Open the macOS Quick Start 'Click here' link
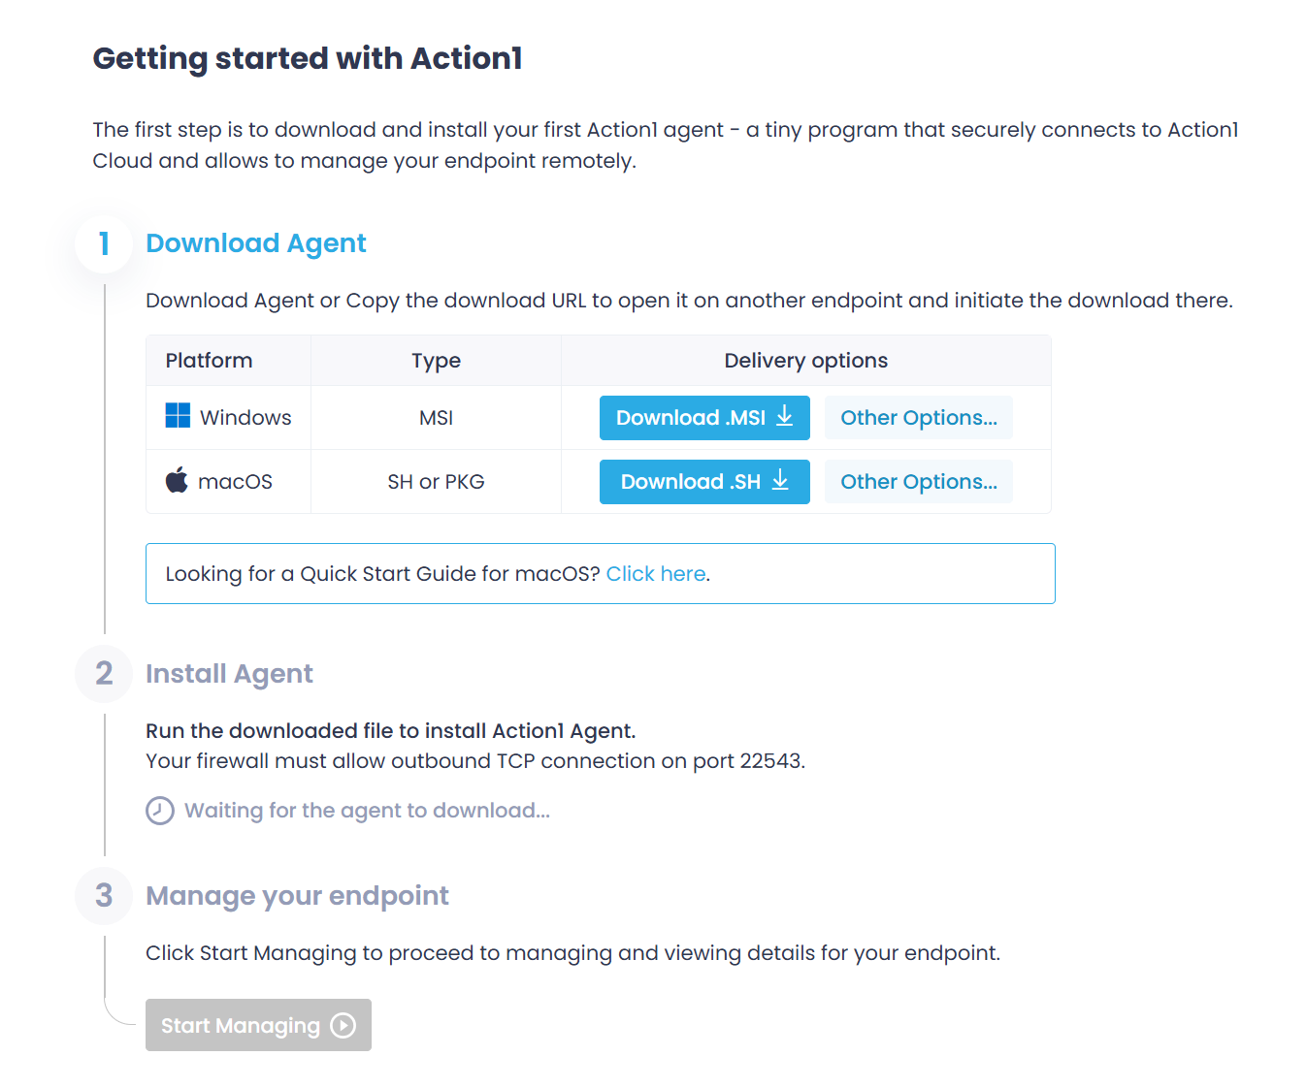The width and height of the screenshot is (1307, 1088). [656, 574]
